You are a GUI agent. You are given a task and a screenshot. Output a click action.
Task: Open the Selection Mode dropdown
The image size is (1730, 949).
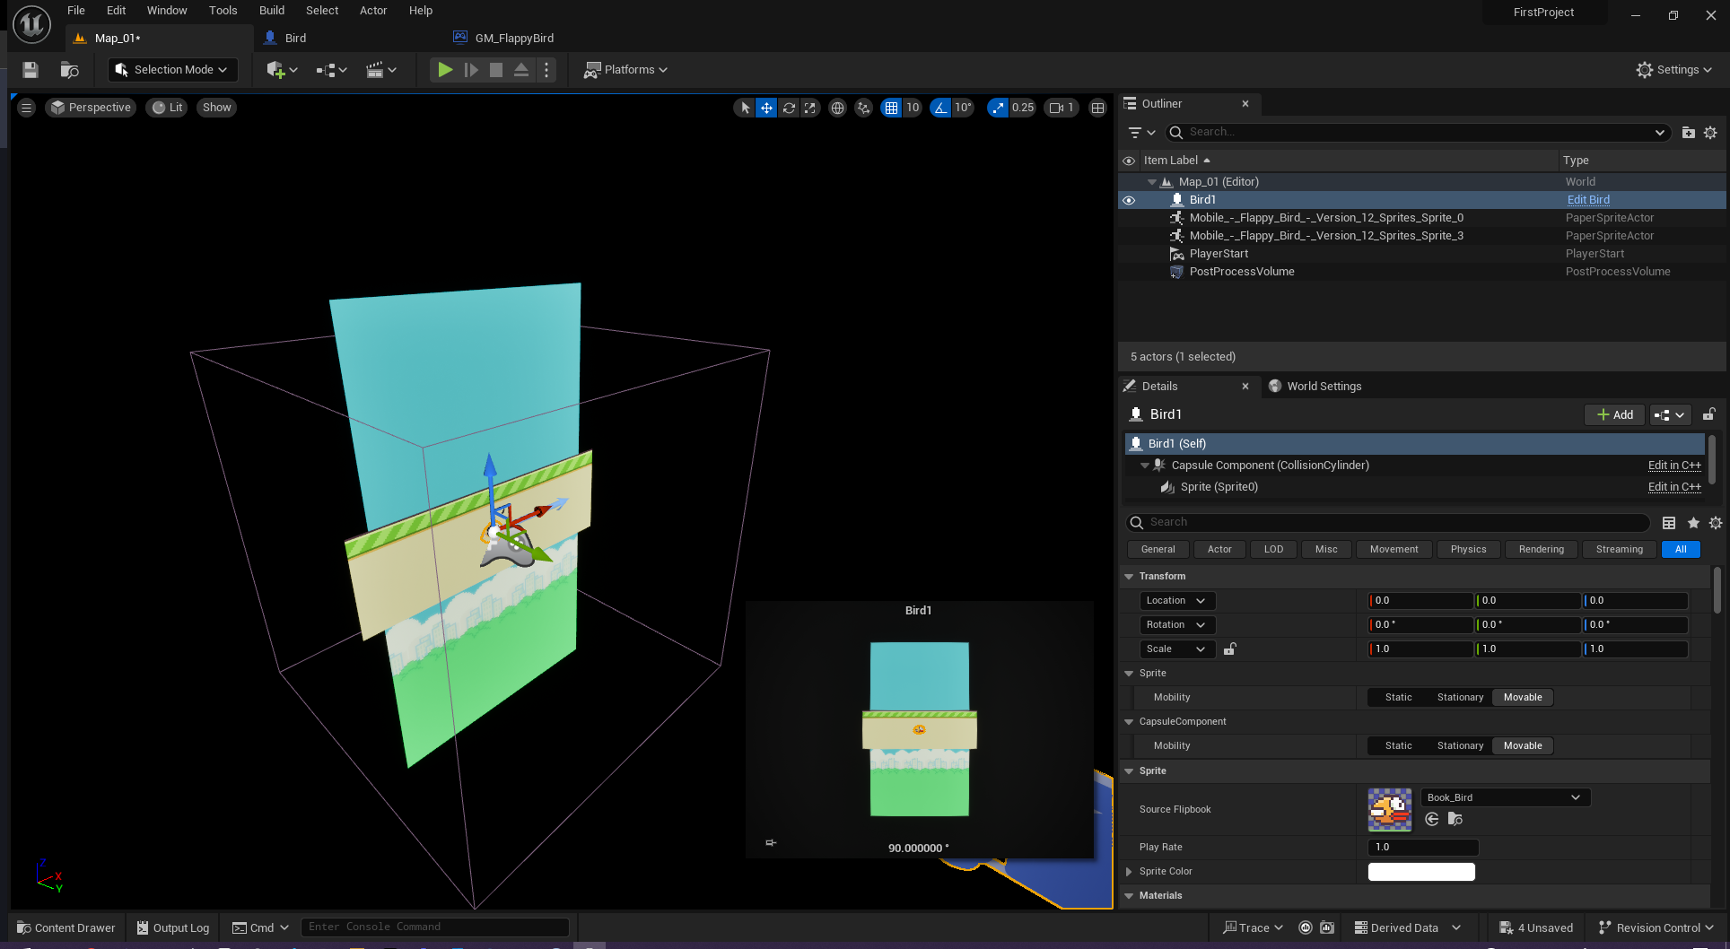pos(172,70)
